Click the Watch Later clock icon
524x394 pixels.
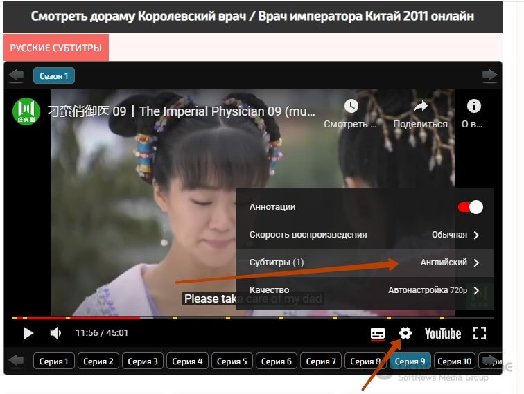[351, 106]
